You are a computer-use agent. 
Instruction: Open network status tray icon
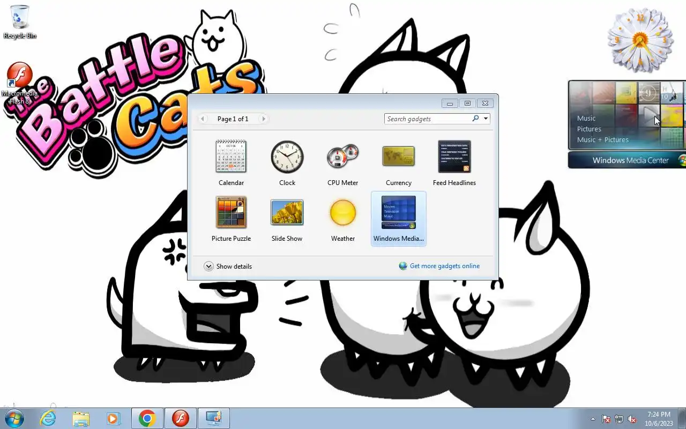pyautogui.click(x=619, y=419)
